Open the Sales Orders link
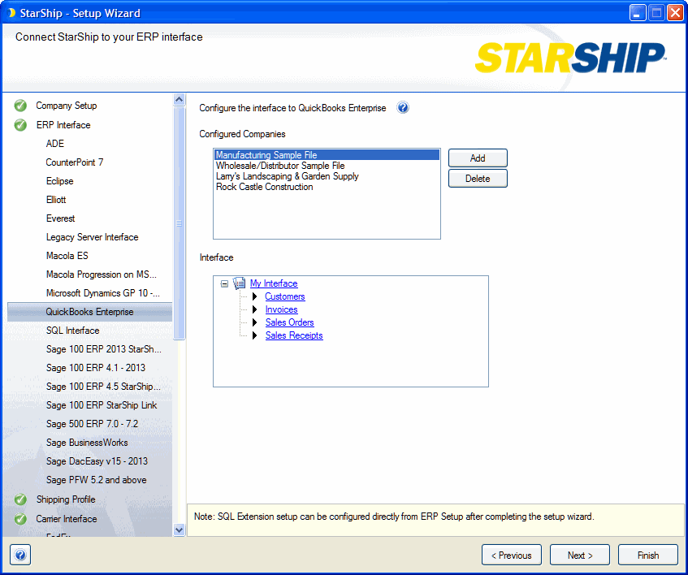The height and width of the screenshot is (575, 688). 290,322
